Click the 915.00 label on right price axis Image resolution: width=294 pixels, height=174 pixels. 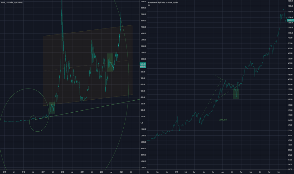point(290,125)
